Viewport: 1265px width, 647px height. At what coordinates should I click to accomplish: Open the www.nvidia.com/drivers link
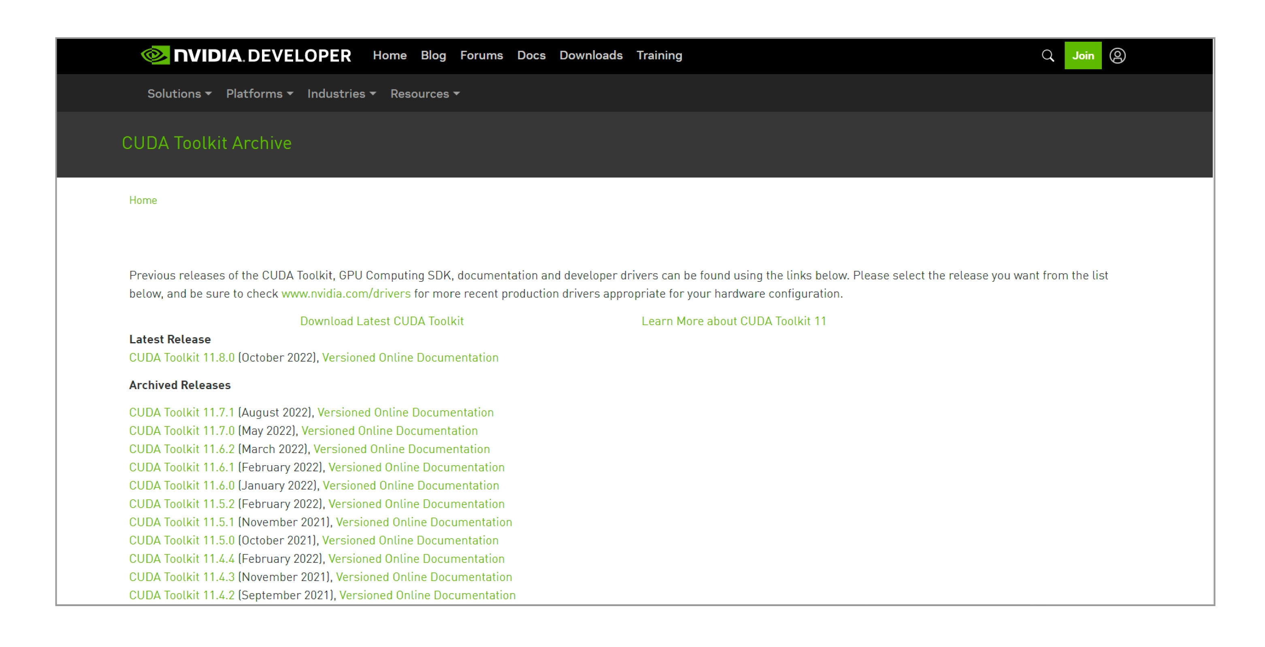click(x=346, y=294)
